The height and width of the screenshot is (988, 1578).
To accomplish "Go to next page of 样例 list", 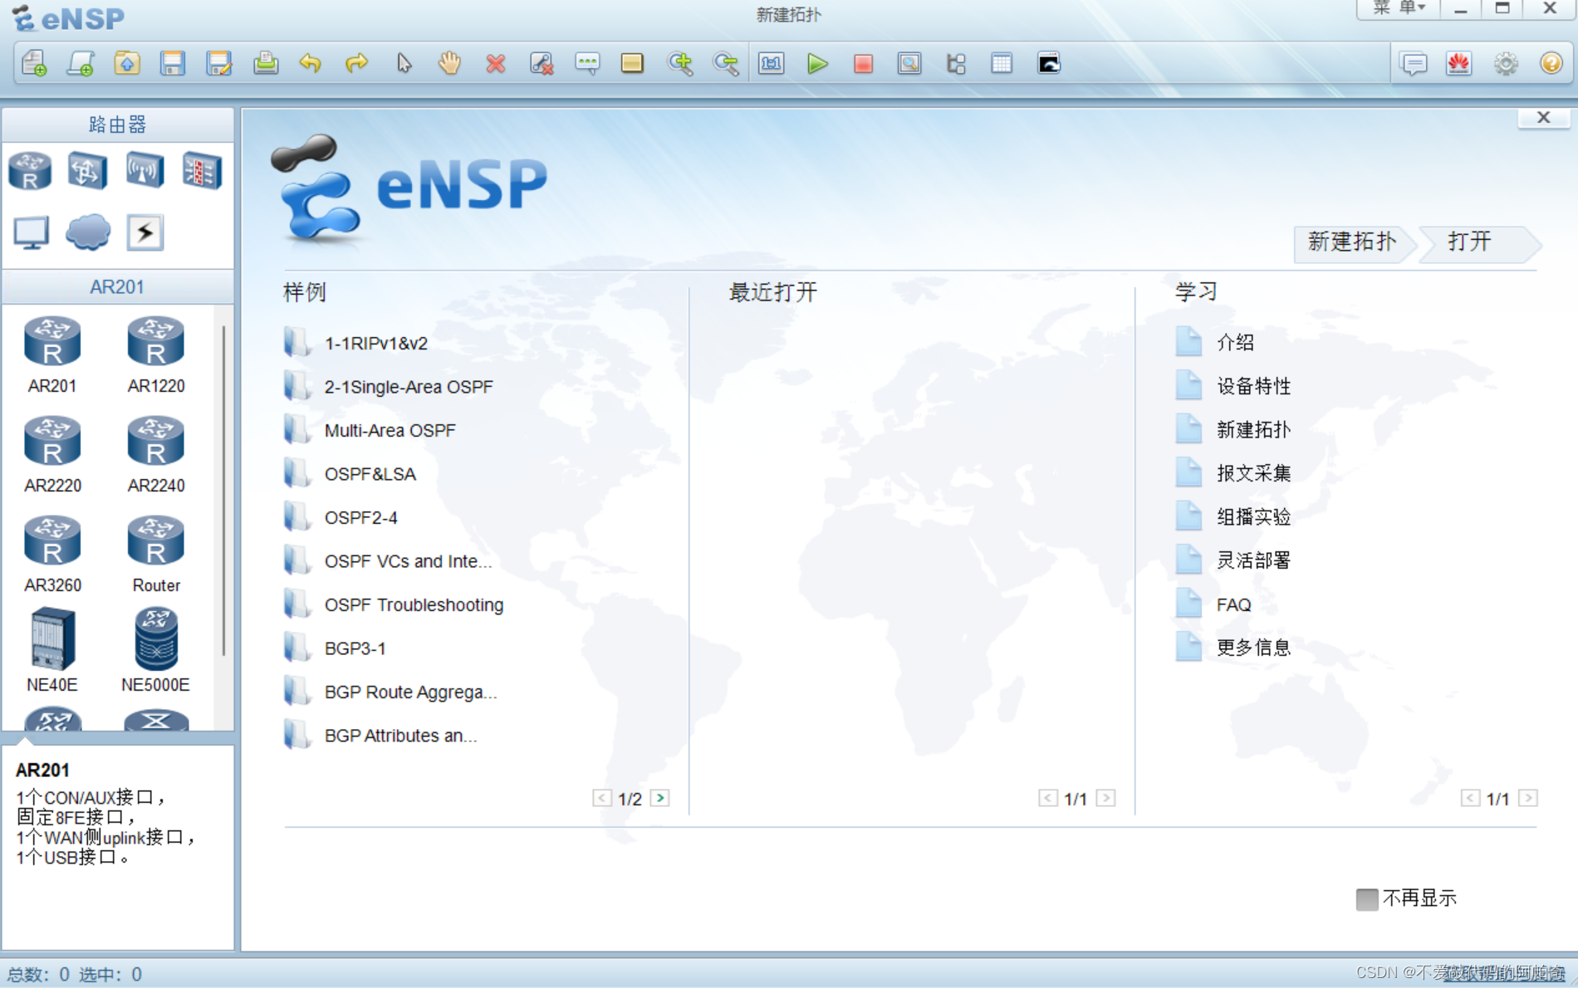I will [660, 798].
